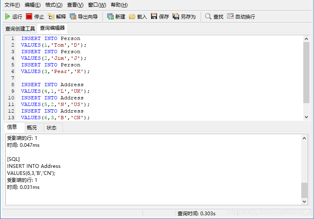Click the '查询时间: 0.303s' status bar text
314x219 pixels.
coord(197,214)
